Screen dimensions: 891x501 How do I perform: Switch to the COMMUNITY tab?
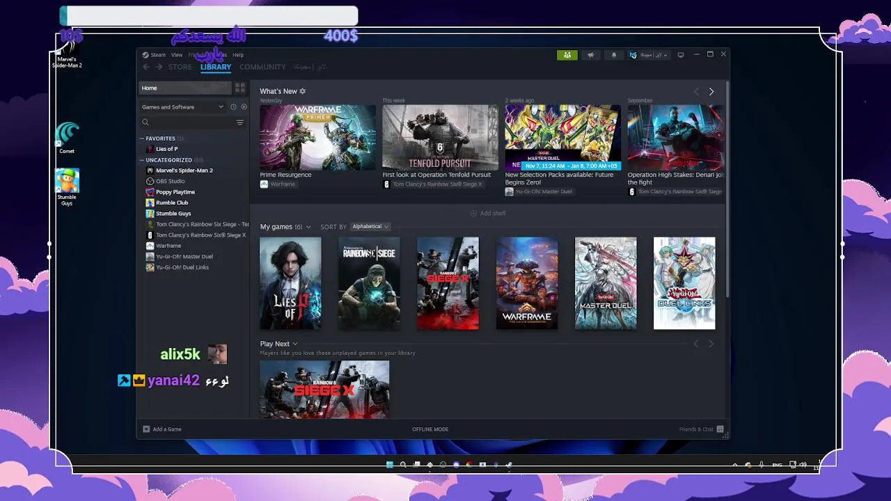click(x=262, y=67)
